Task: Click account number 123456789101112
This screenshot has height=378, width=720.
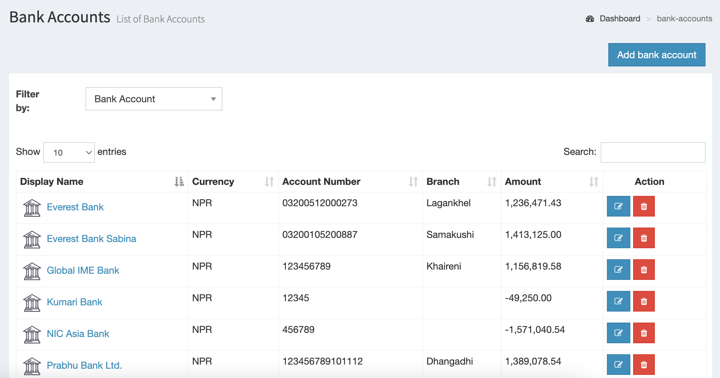Action: (x=322, y=361)
